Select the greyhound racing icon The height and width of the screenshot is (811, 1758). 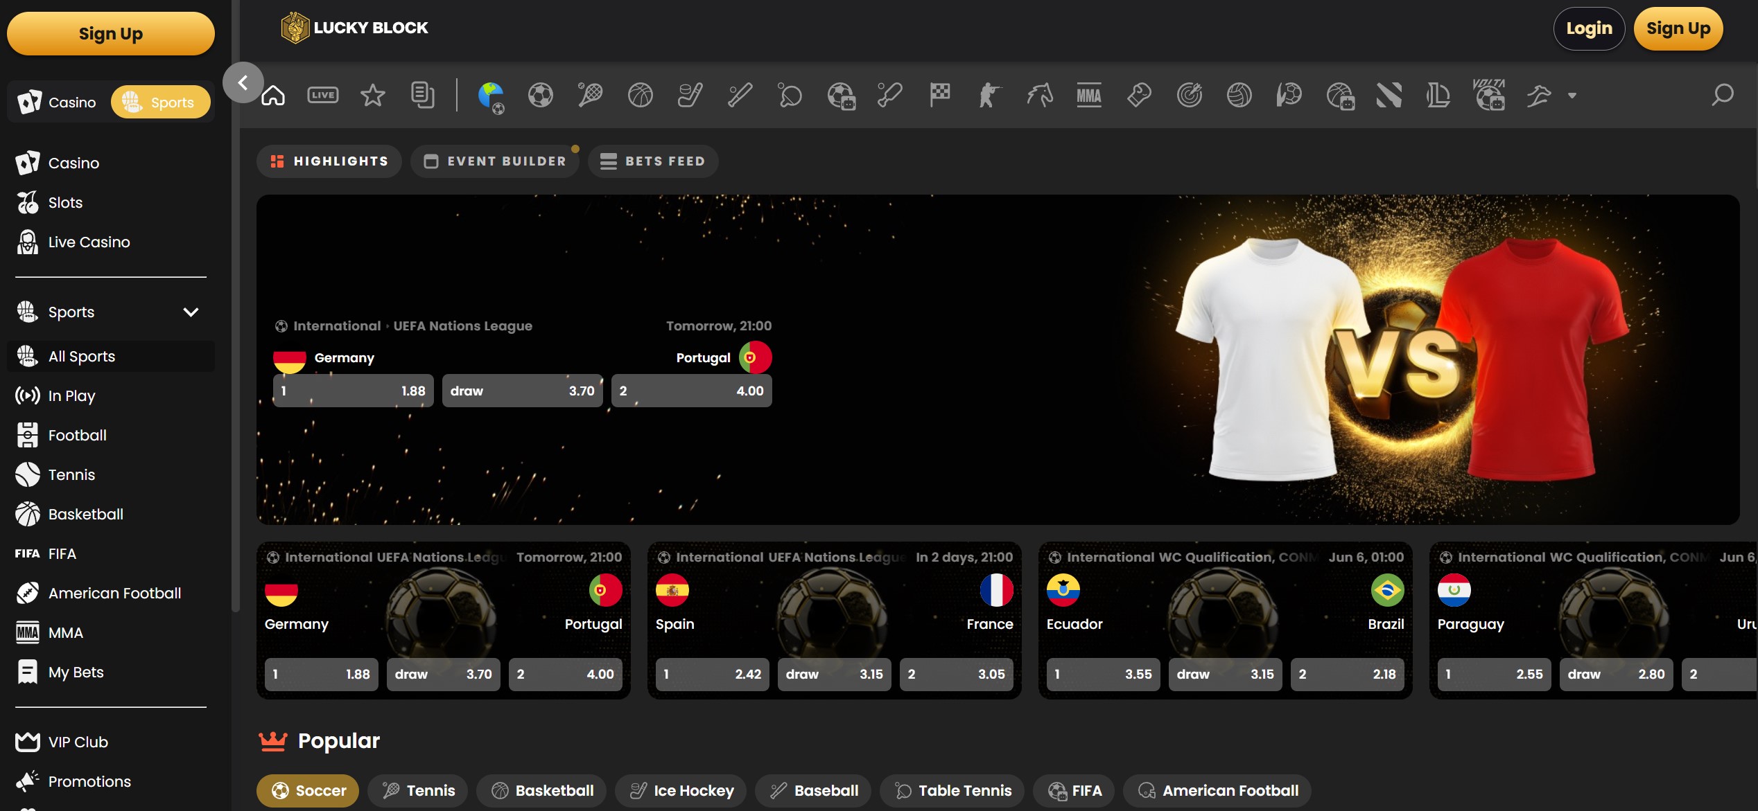click(1539, 95)
